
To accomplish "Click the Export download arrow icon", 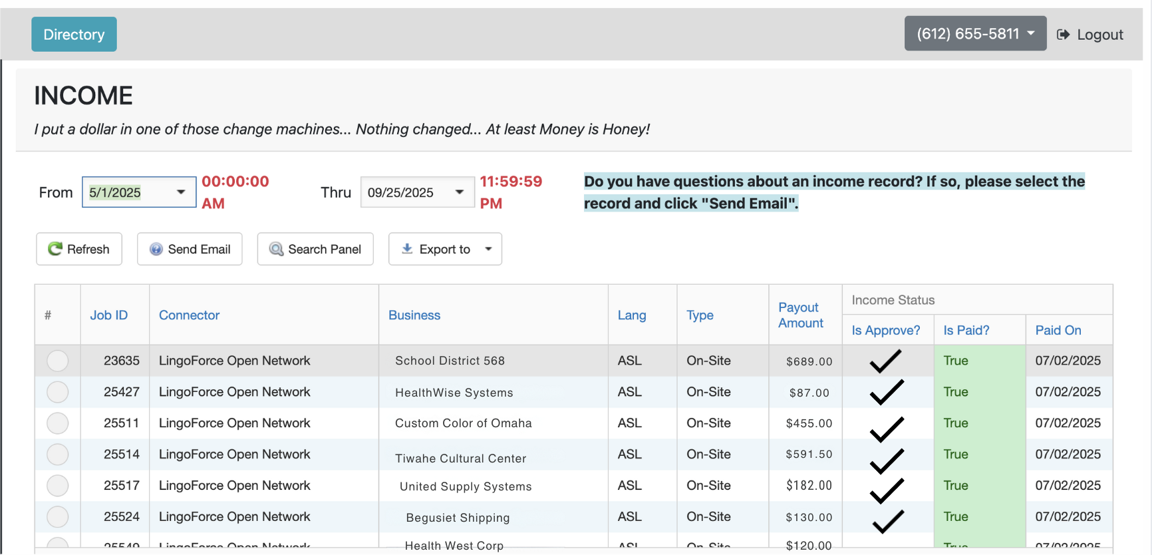I will [x=407, y=248].
